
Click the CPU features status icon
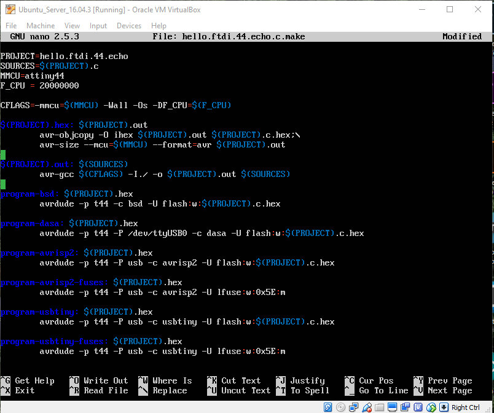418,407
